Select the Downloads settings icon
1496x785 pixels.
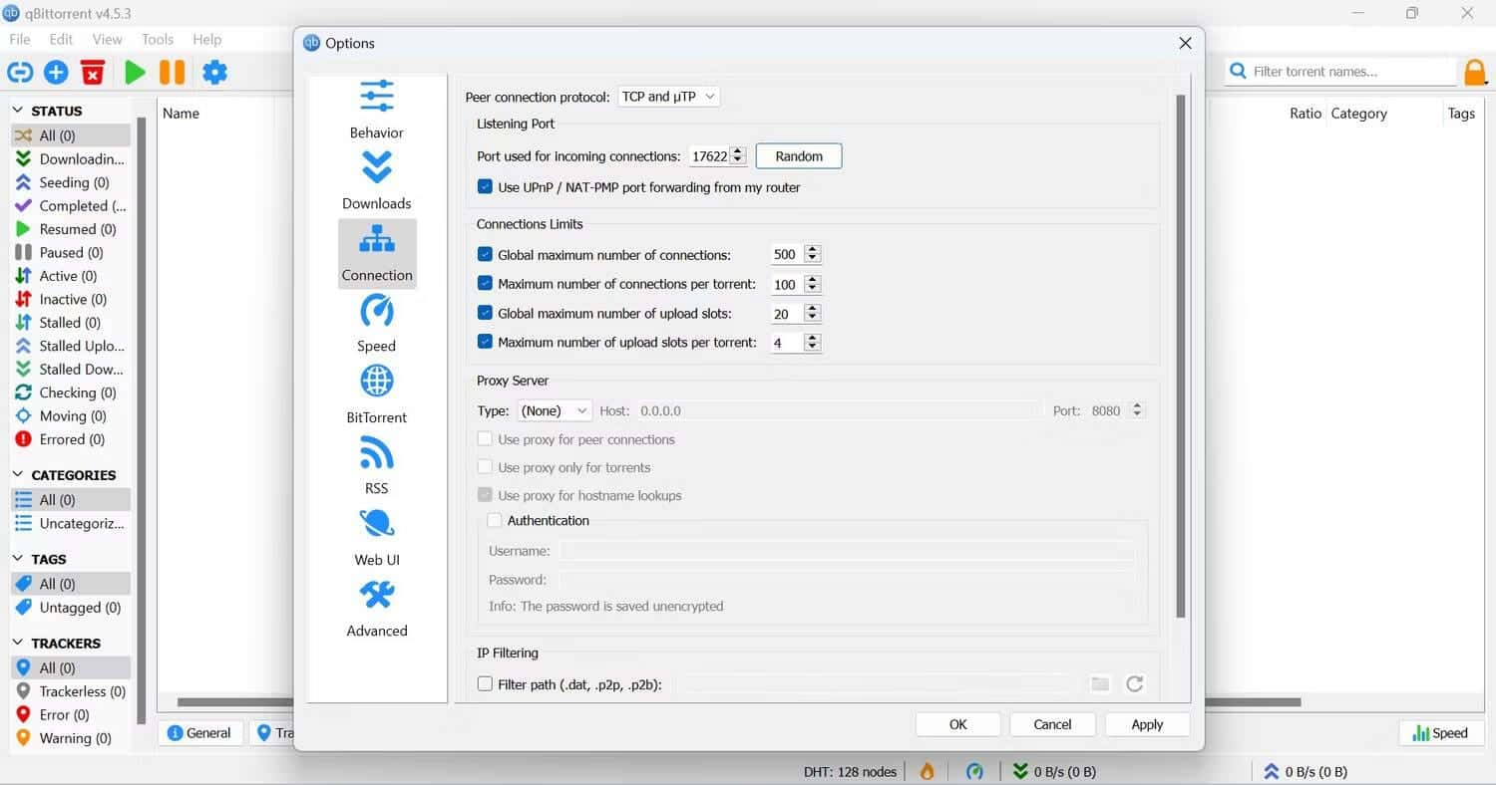376,177
